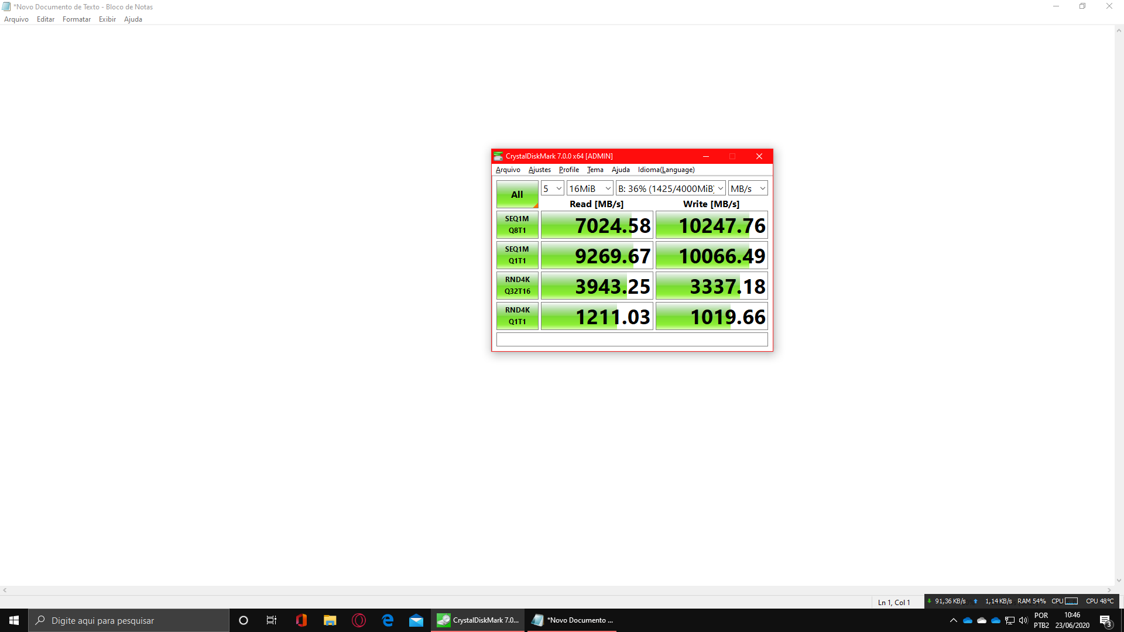Image resolution: width=1124 pixels, height=632 pixels.
Task: Open Notepad Formatar menu
Action: click(x=77, y=19)
